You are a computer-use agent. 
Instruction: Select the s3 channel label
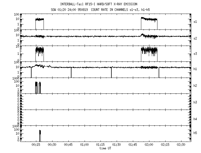(x=195, y=53)
